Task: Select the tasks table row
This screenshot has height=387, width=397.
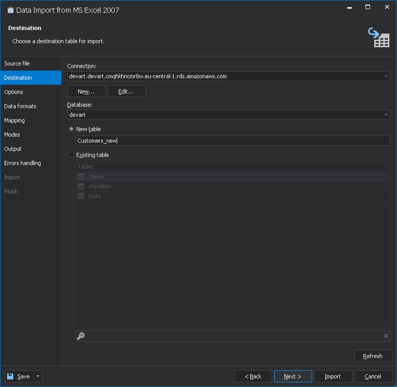Action: [x=233, y=196]
